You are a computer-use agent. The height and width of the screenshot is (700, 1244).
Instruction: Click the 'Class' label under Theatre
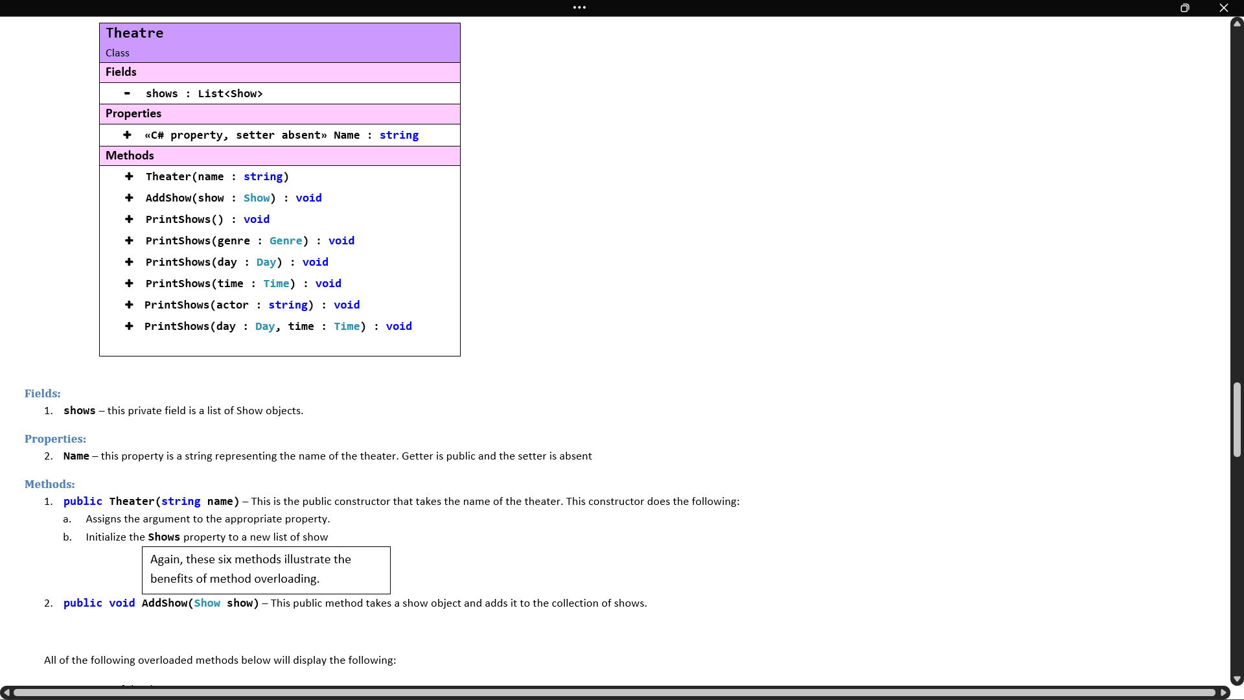117,53
